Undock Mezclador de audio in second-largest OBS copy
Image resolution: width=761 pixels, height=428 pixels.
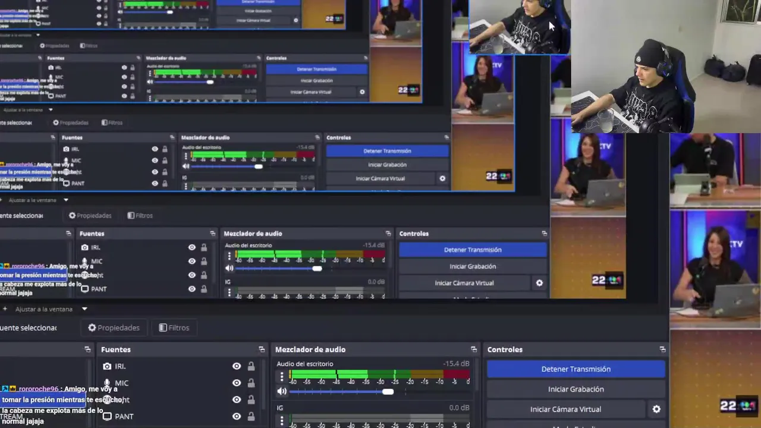pyautogui.click(x=388, y=234)
